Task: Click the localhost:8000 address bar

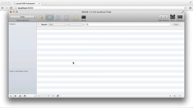Action: (99, 8)
